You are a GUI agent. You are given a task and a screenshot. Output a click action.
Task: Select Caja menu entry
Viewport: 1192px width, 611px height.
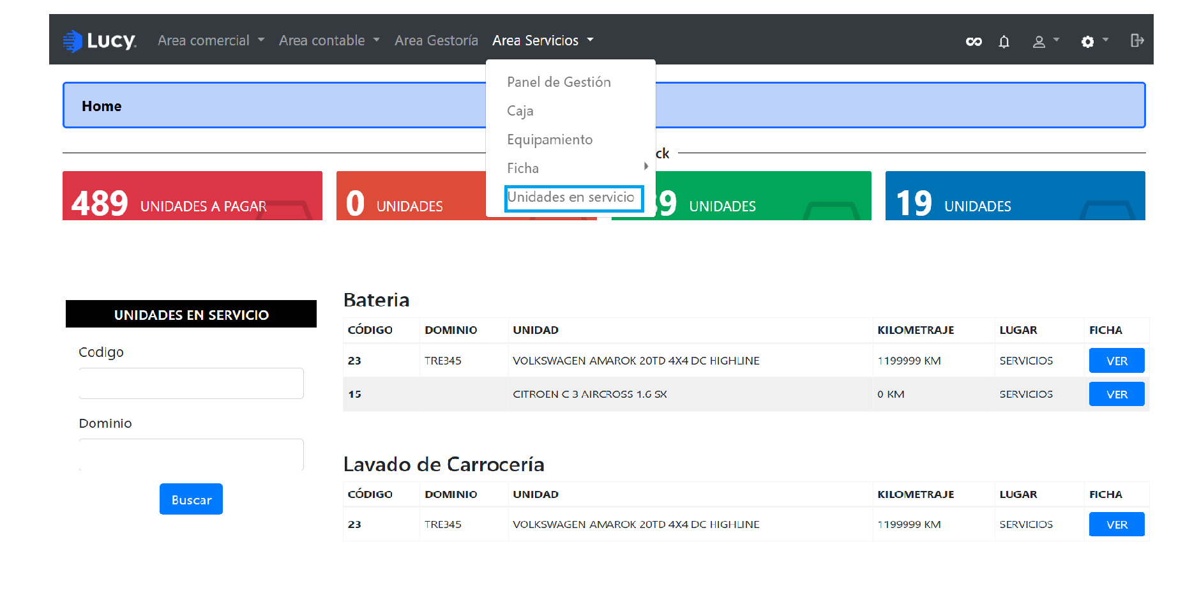520,110
